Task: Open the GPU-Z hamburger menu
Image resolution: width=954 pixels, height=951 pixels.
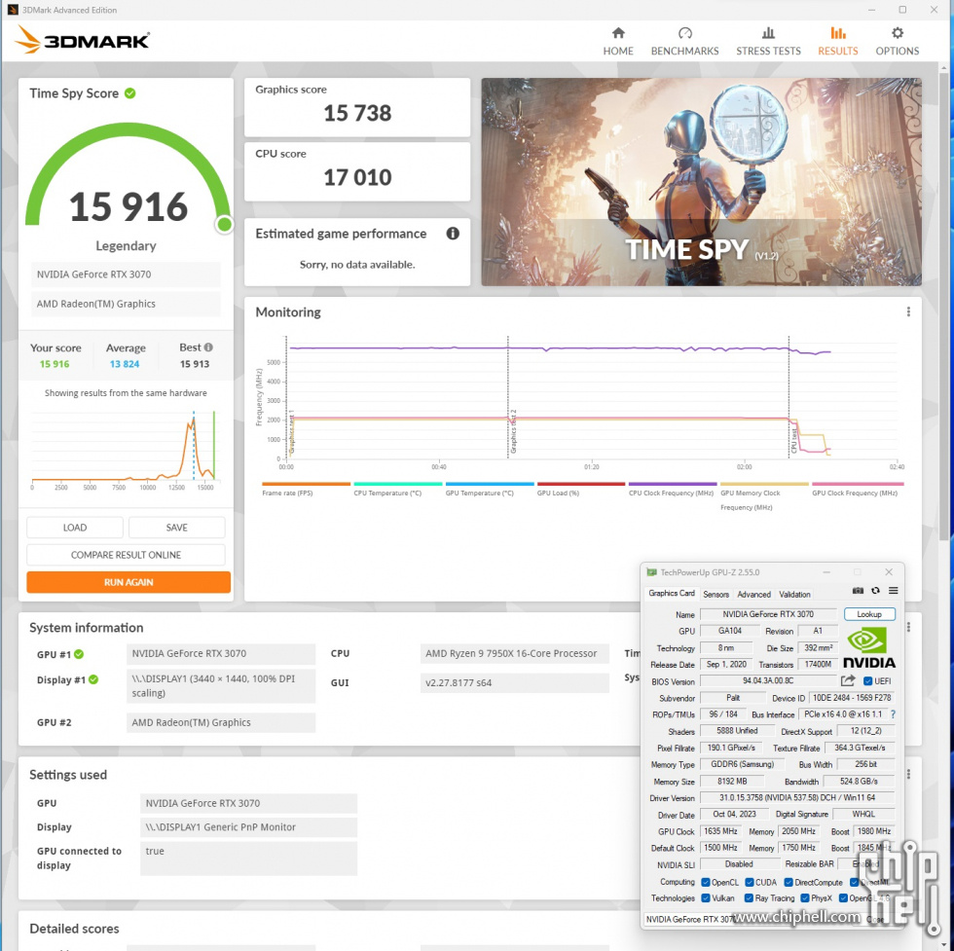Action: tap(894, 591)
